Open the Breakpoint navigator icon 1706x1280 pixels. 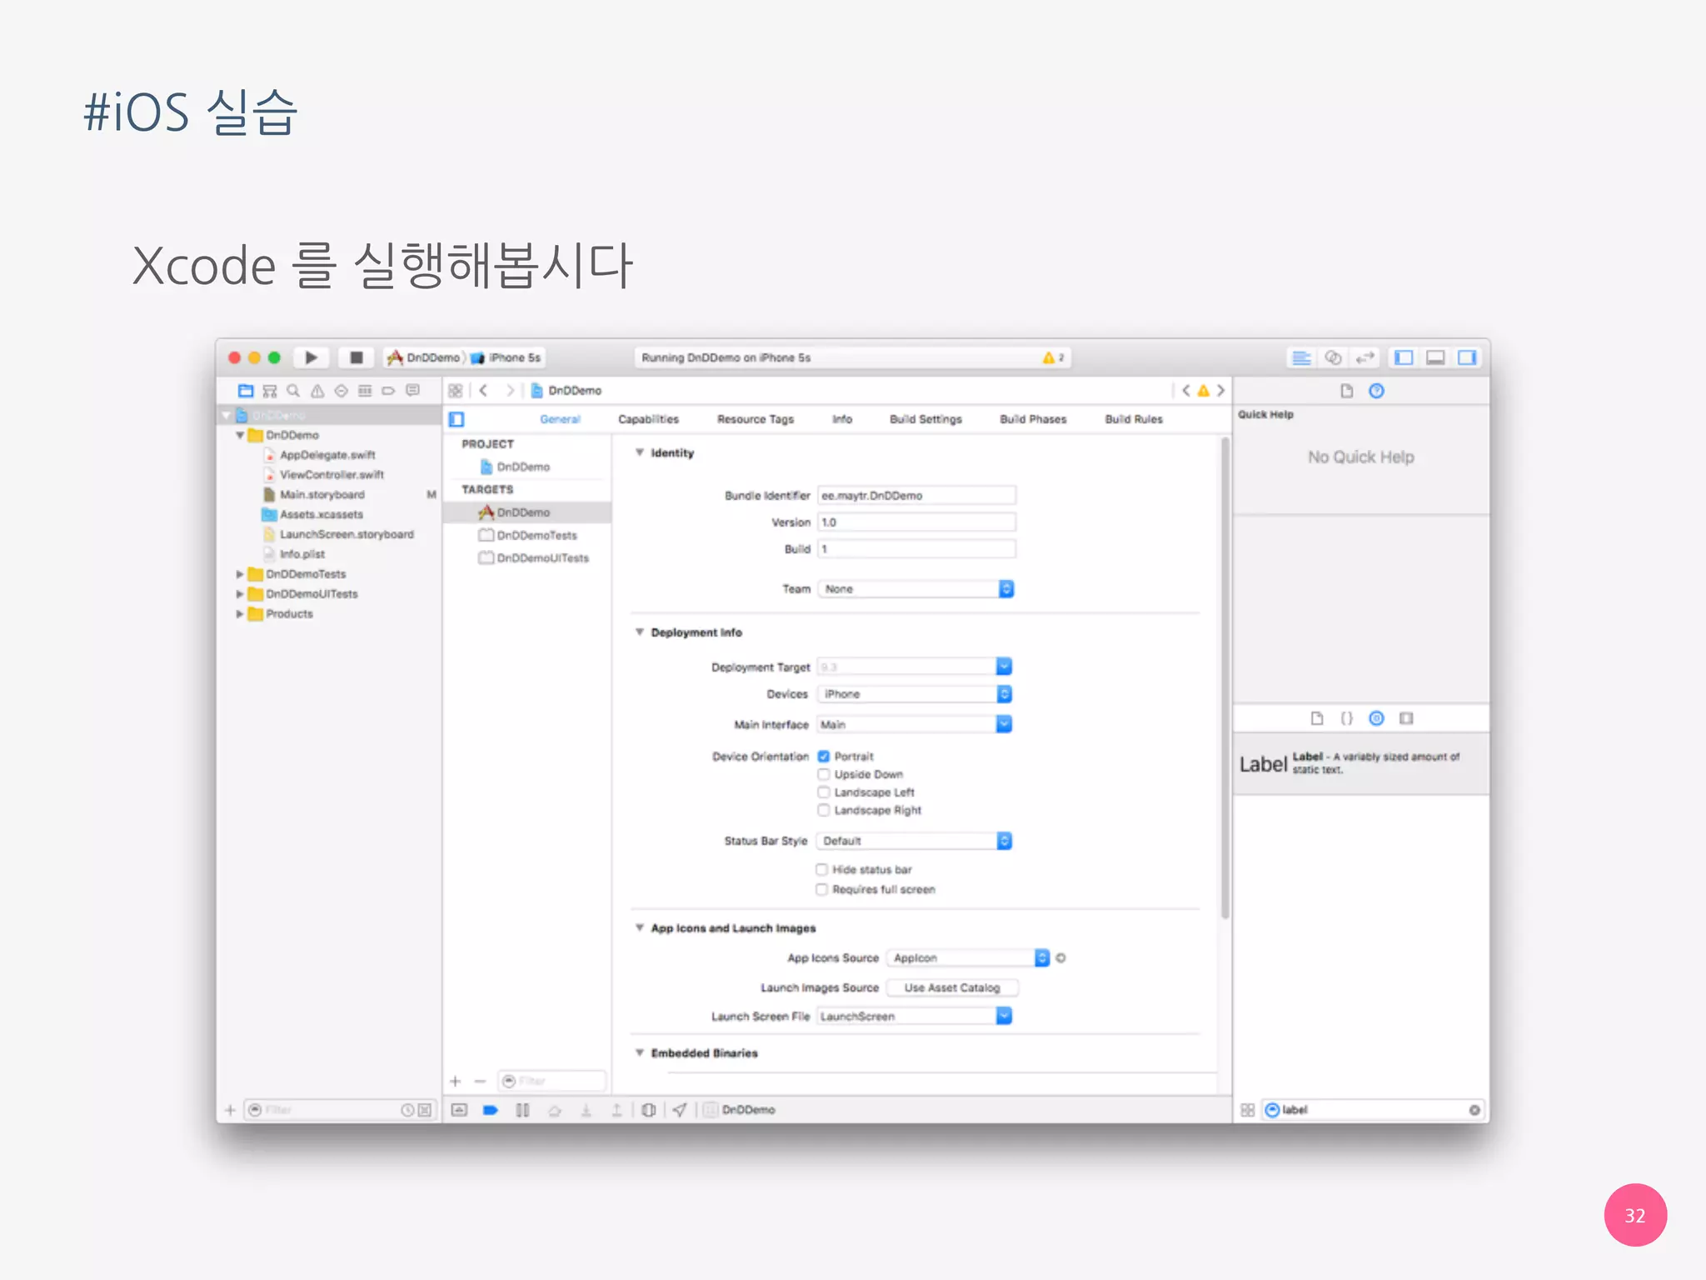point(388,391)
